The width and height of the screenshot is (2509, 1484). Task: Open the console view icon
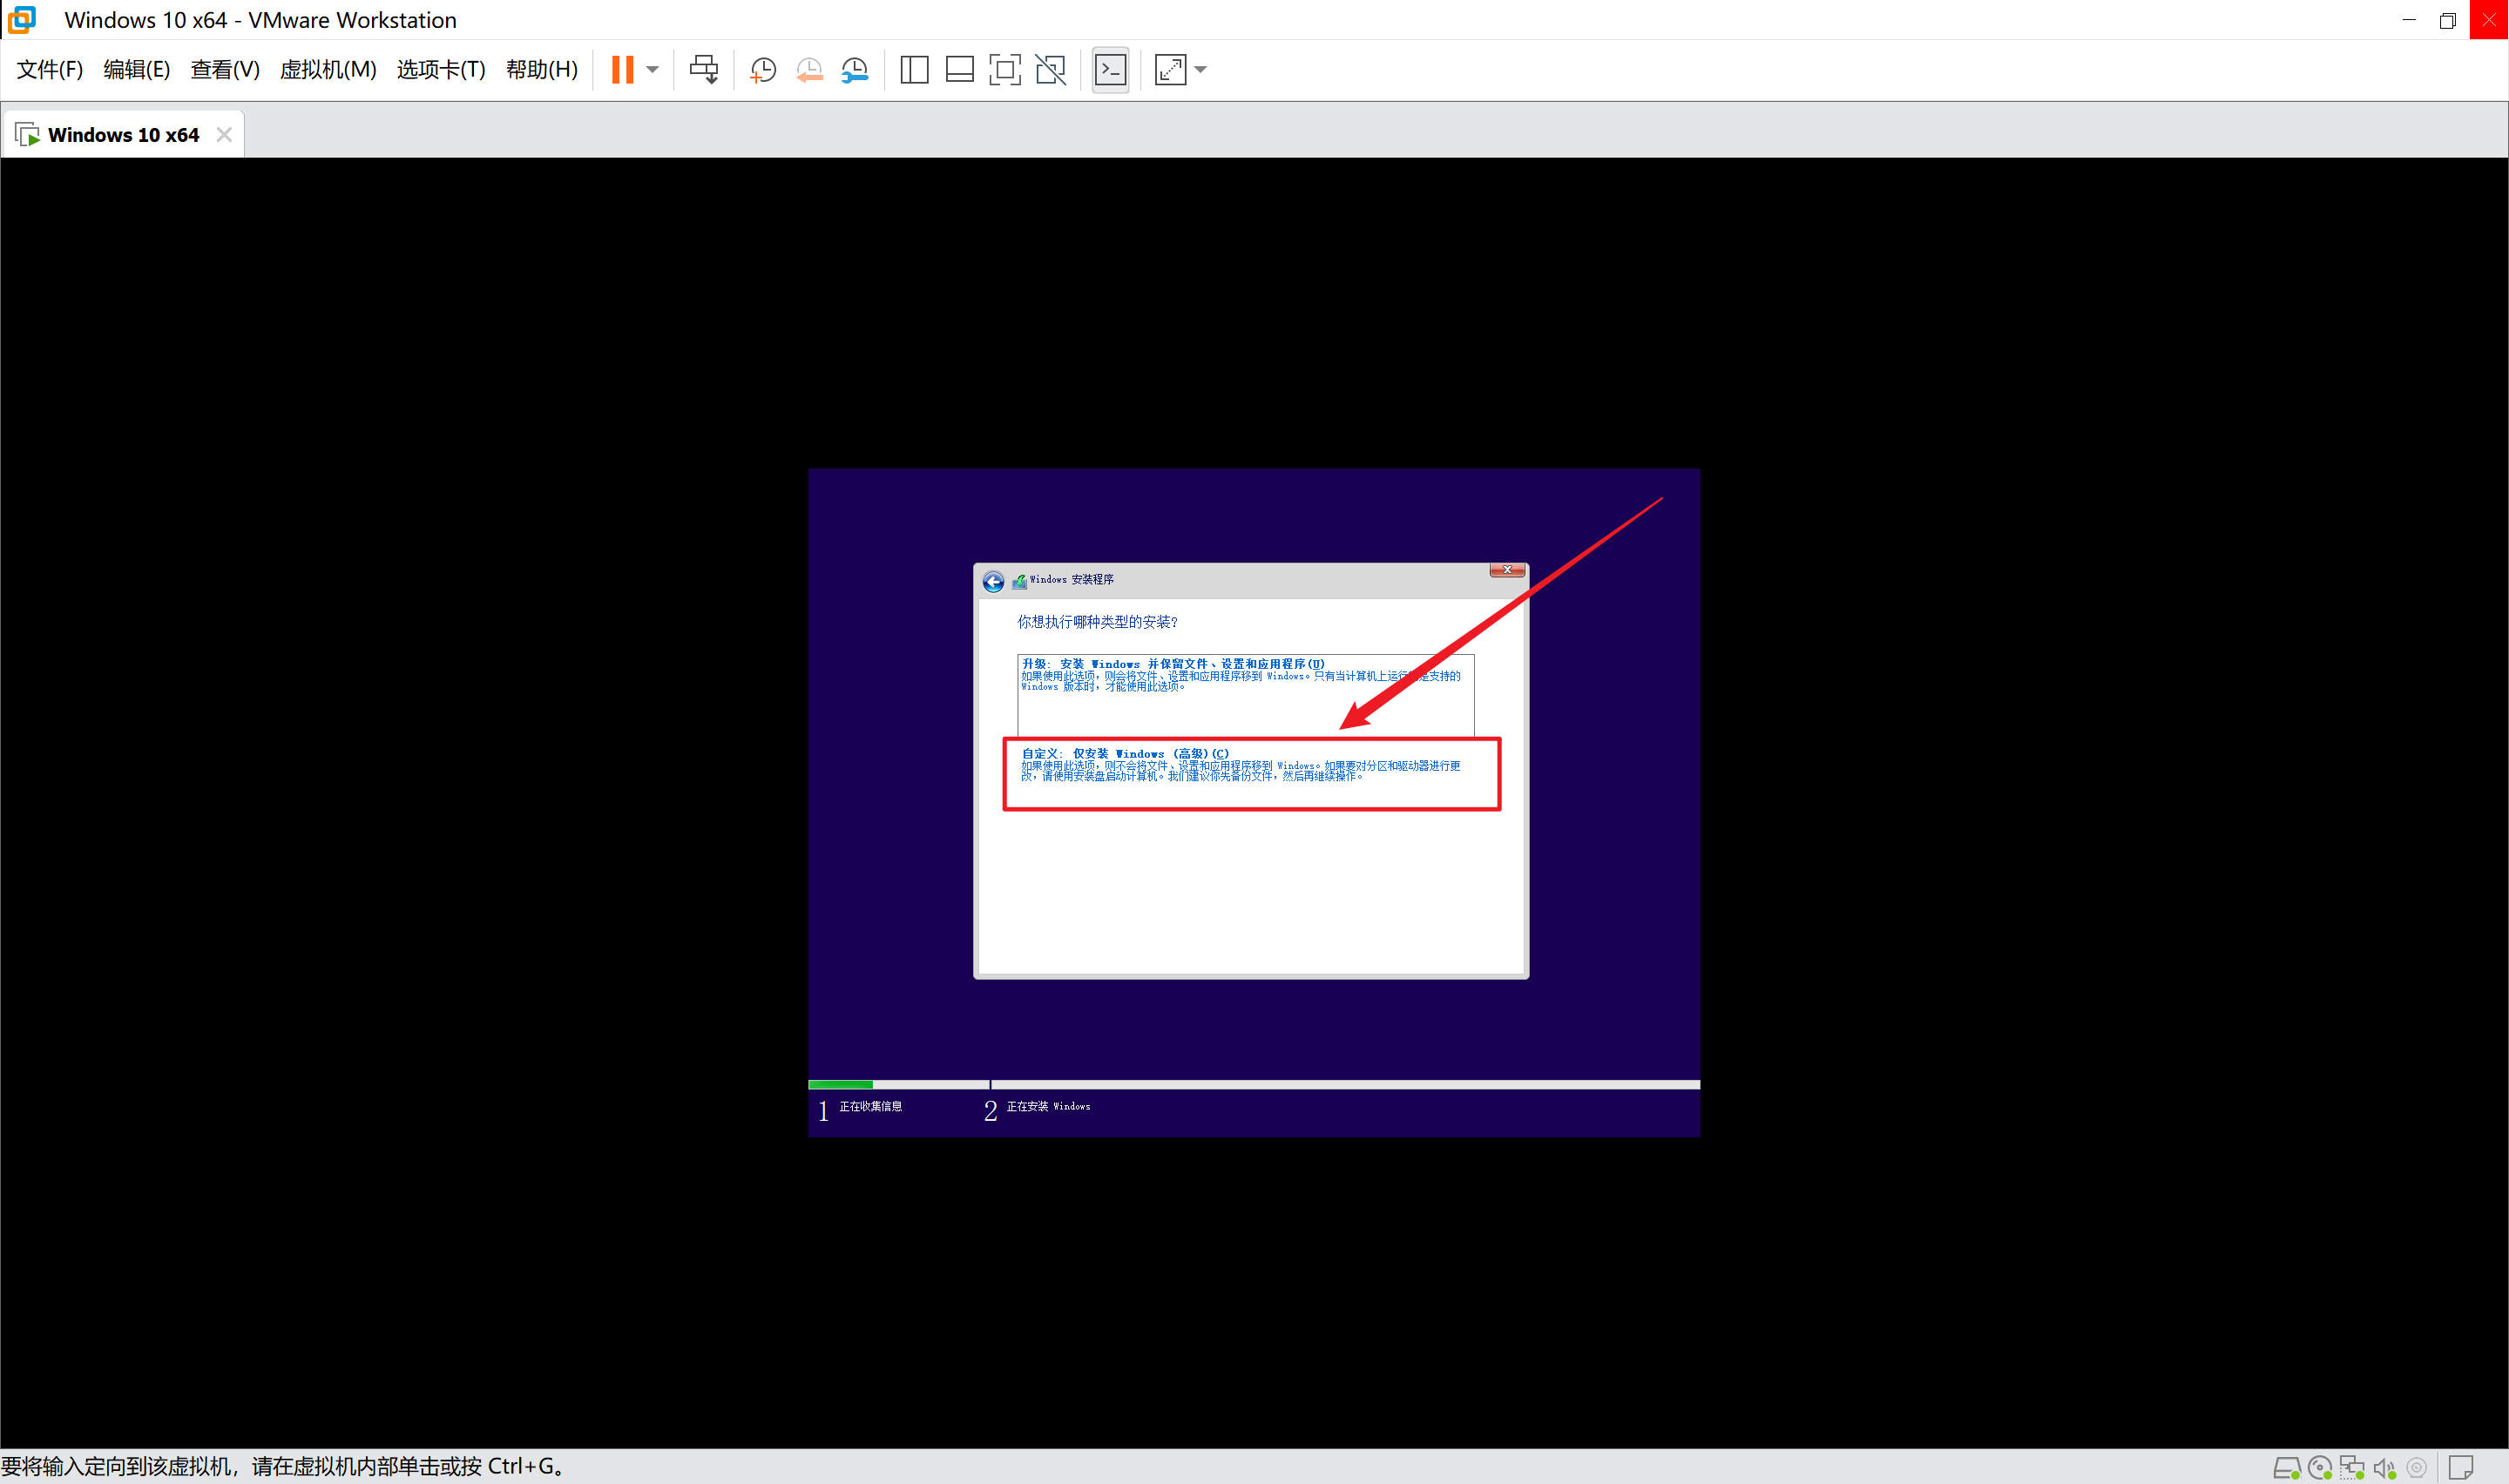[x=1110, y=69]
